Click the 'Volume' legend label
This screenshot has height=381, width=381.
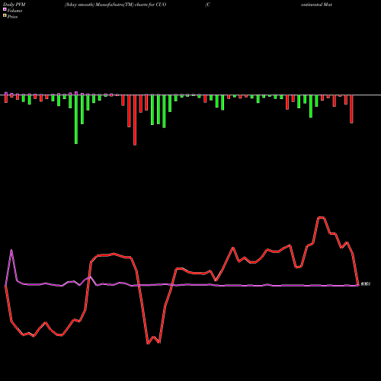point(14,11)
